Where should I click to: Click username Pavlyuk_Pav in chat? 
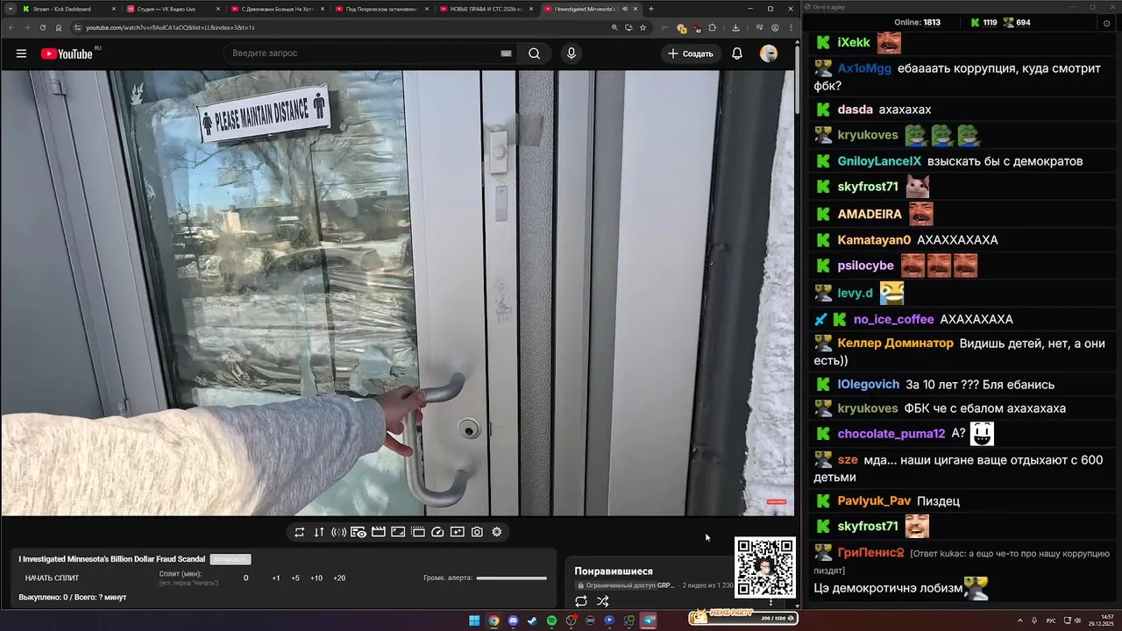coord(874,501)
